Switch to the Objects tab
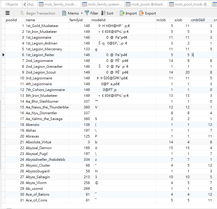The height and width of the screenshot is (209, 217). 12,4
